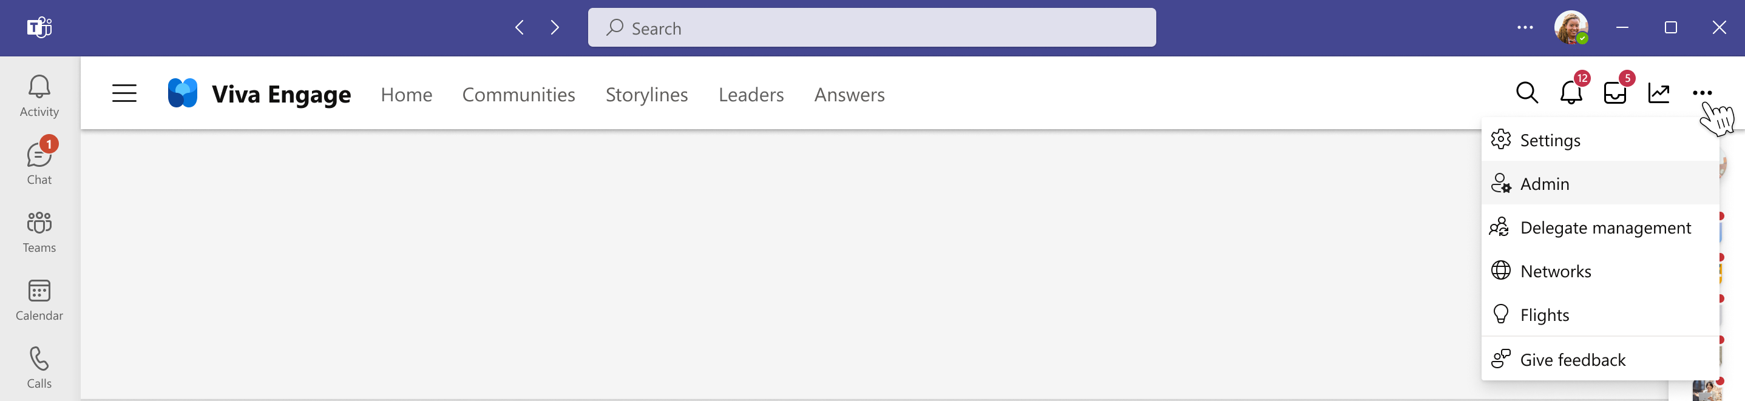Open Teams title bar more options

coord(1525,28)
